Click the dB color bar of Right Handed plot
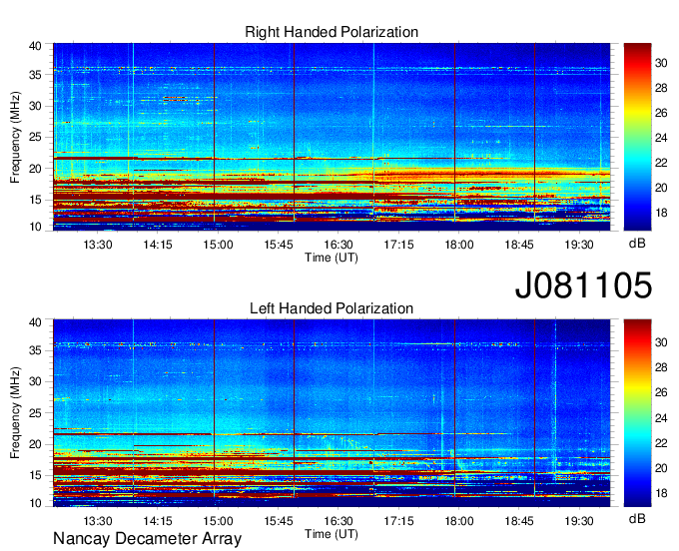 coord(637,137)
